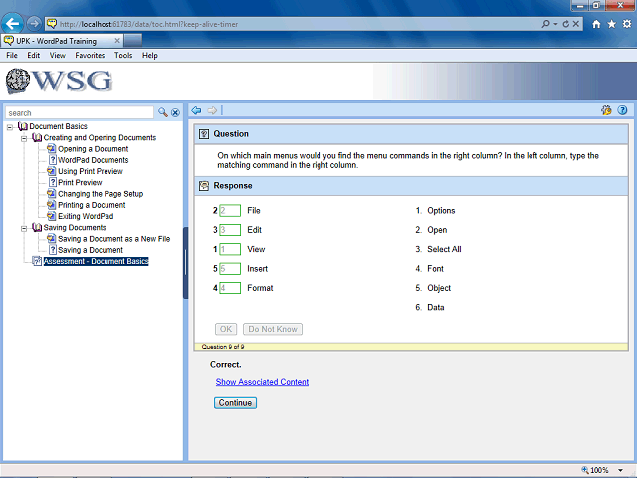Click the browser address bar URL

[x=148, y=24]
